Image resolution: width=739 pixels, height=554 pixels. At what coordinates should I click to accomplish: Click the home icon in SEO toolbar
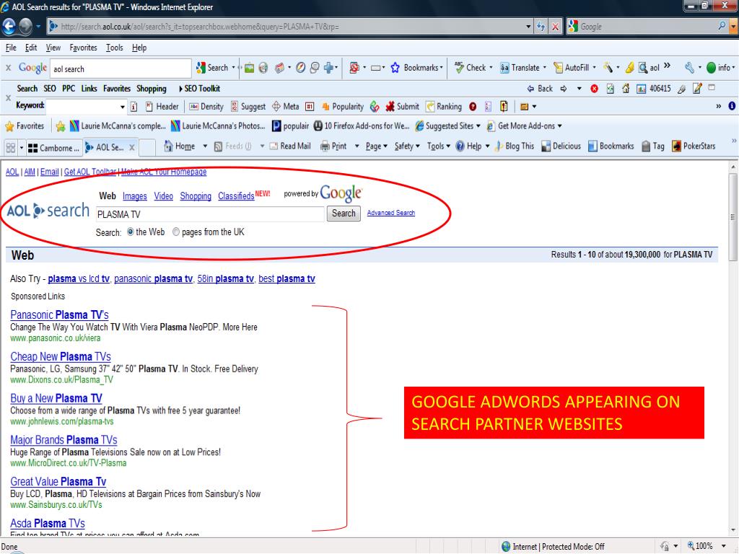click(626, 89)
